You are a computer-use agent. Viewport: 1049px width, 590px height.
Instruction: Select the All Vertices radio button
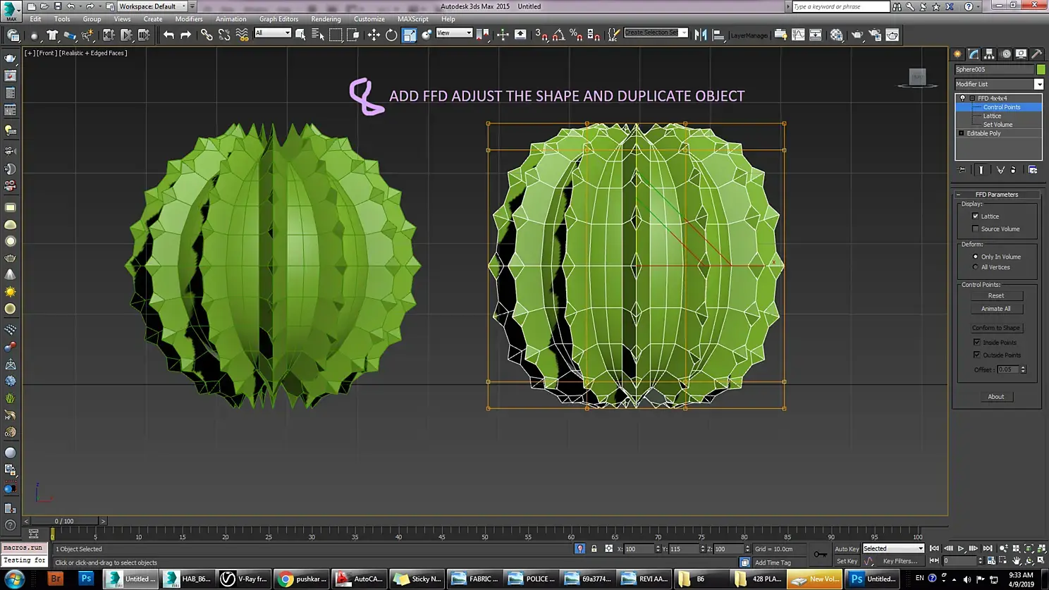[976, 267]
